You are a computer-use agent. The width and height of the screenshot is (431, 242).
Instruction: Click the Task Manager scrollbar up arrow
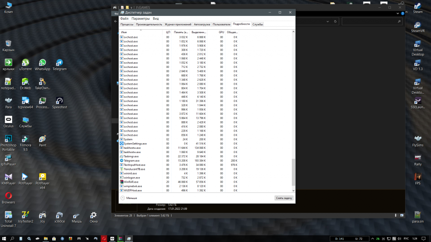[x=293, y=32]
